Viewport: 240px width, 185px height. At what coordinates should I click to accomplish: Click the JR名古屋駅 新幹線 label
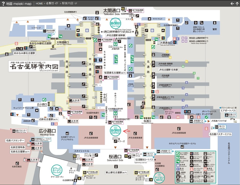click(116, 35)
